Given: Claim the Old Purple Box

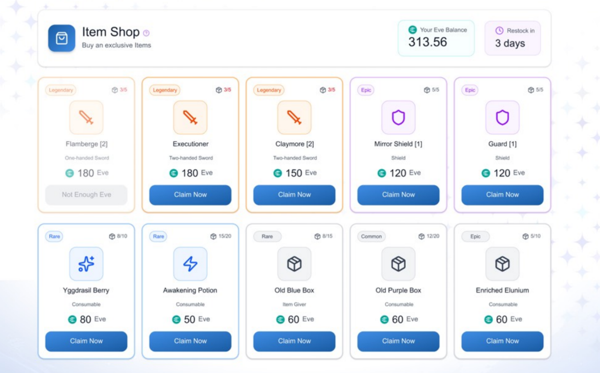Looking at the screenshot, I should coord(398,341).
